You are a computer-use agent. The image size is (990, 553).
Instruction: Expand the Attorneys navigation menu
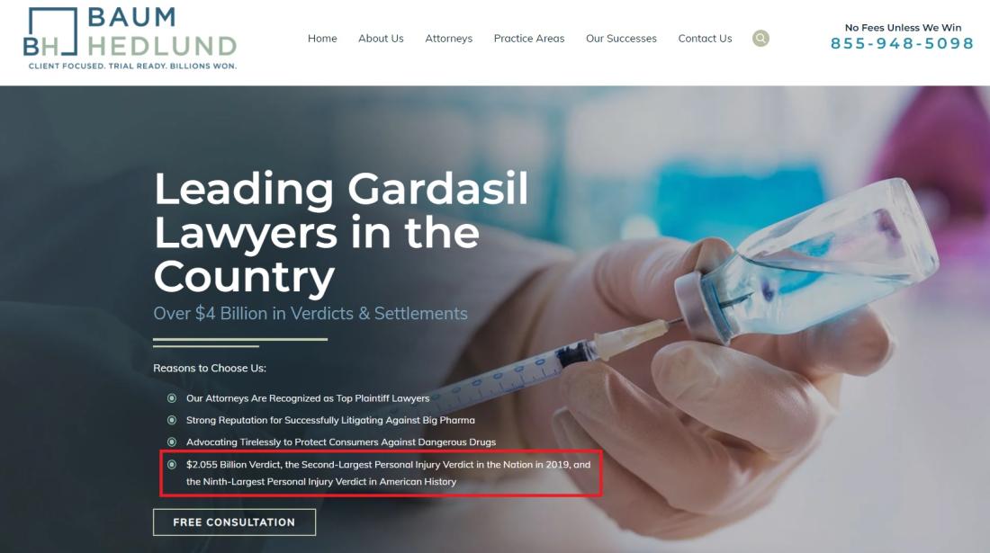[448, 39]
